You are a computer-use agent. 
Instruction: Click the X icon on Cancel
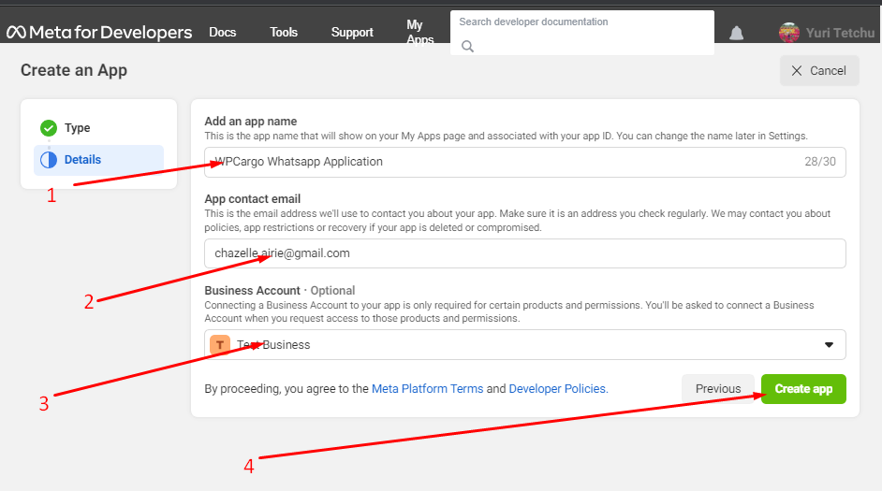(797, 71)
